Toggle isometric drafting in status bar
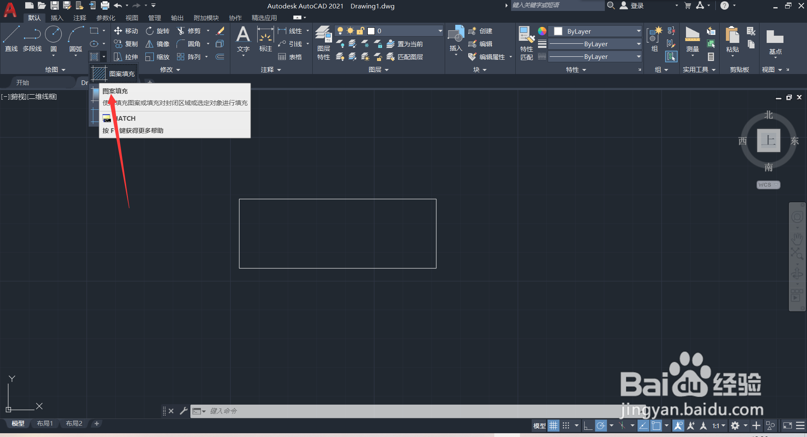 [x=623, y=426]
